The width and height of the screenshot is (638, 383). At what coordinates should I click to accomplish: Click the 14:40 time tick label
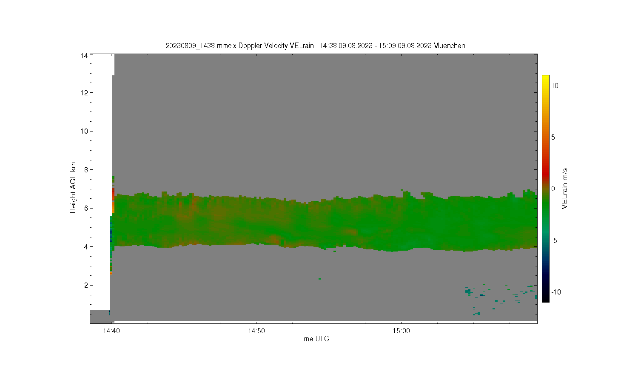111,331
